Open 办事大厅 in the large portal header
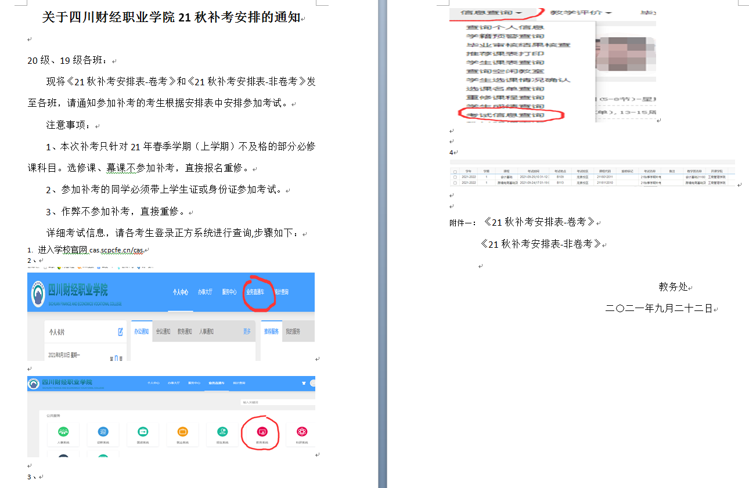The image size is (749, 488). (205, 292)
